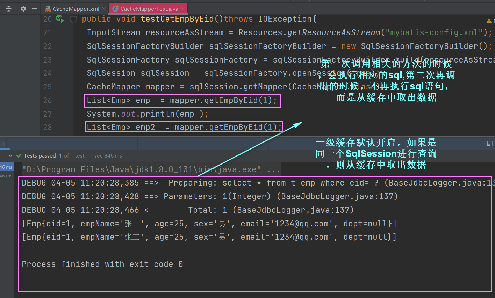Click List<Emp> emp2 declaration line
This screenshot has height=298, width=495.
pyautogui.click(x=184, y=127)
